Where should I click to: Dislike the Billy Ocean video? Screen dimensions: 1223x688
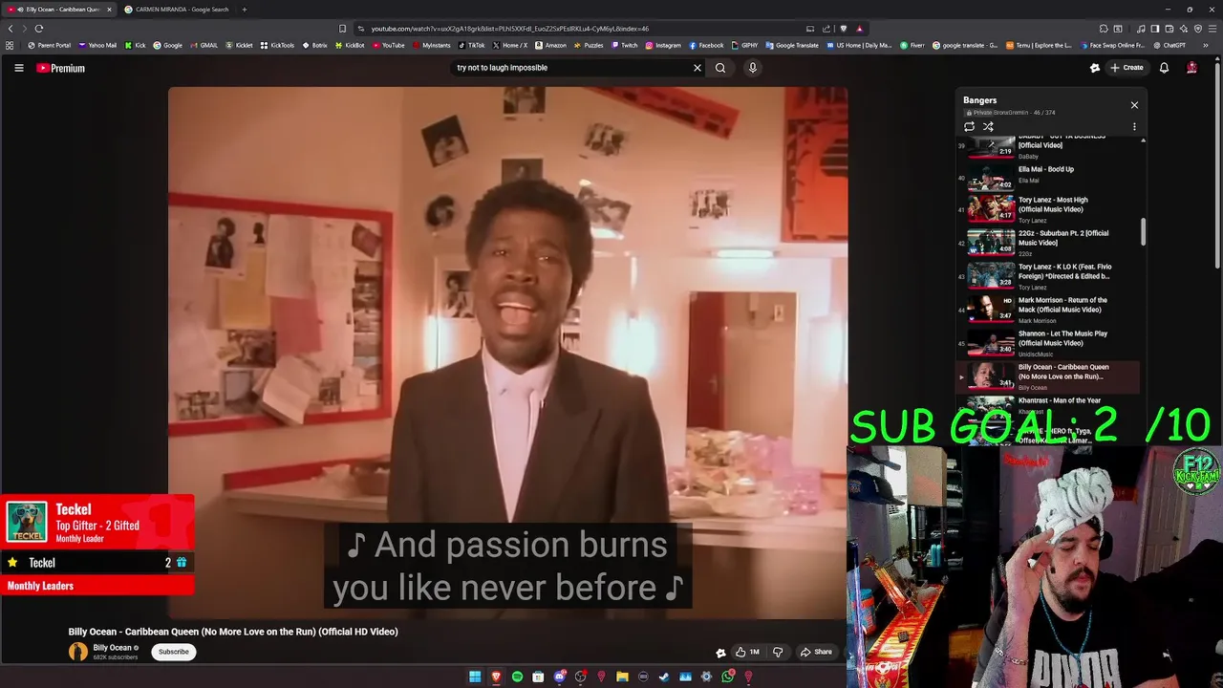click(x=778, y=652)
